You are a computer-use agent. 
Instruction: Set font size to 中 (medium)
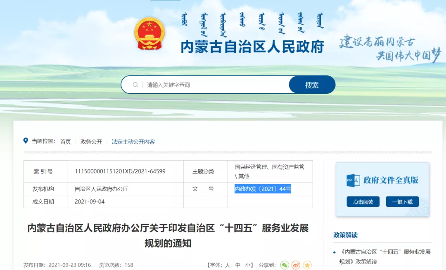pyautogui.click(x=238, y=265)
